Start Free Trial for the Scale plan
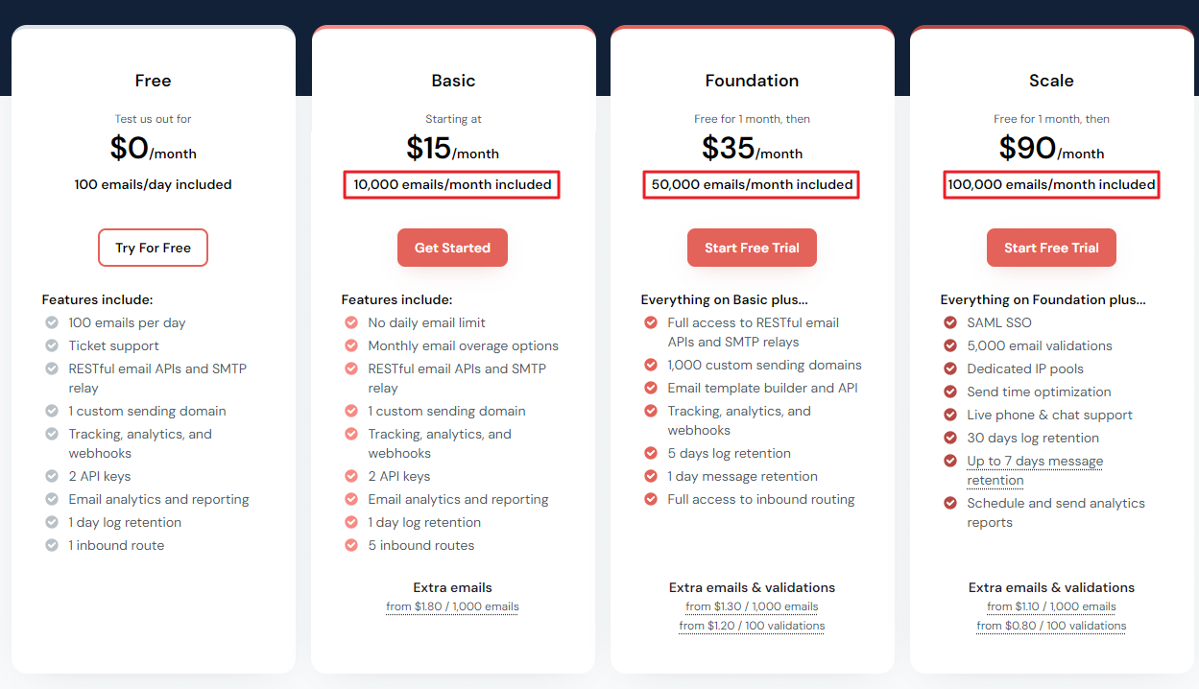 coord(1051,248)
